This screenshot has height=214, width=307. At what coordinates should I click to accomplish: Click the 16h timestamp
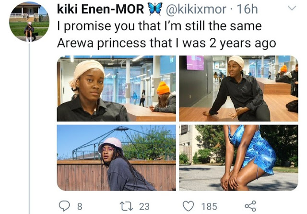(248, 9)
